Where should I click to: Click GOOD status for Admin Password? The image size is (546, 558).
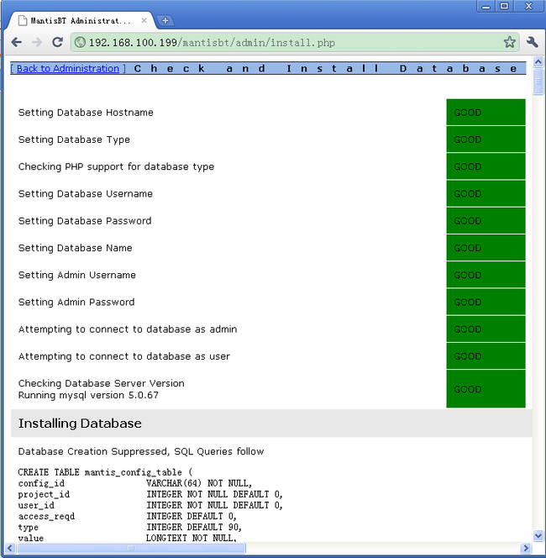(x=486, y=302)
